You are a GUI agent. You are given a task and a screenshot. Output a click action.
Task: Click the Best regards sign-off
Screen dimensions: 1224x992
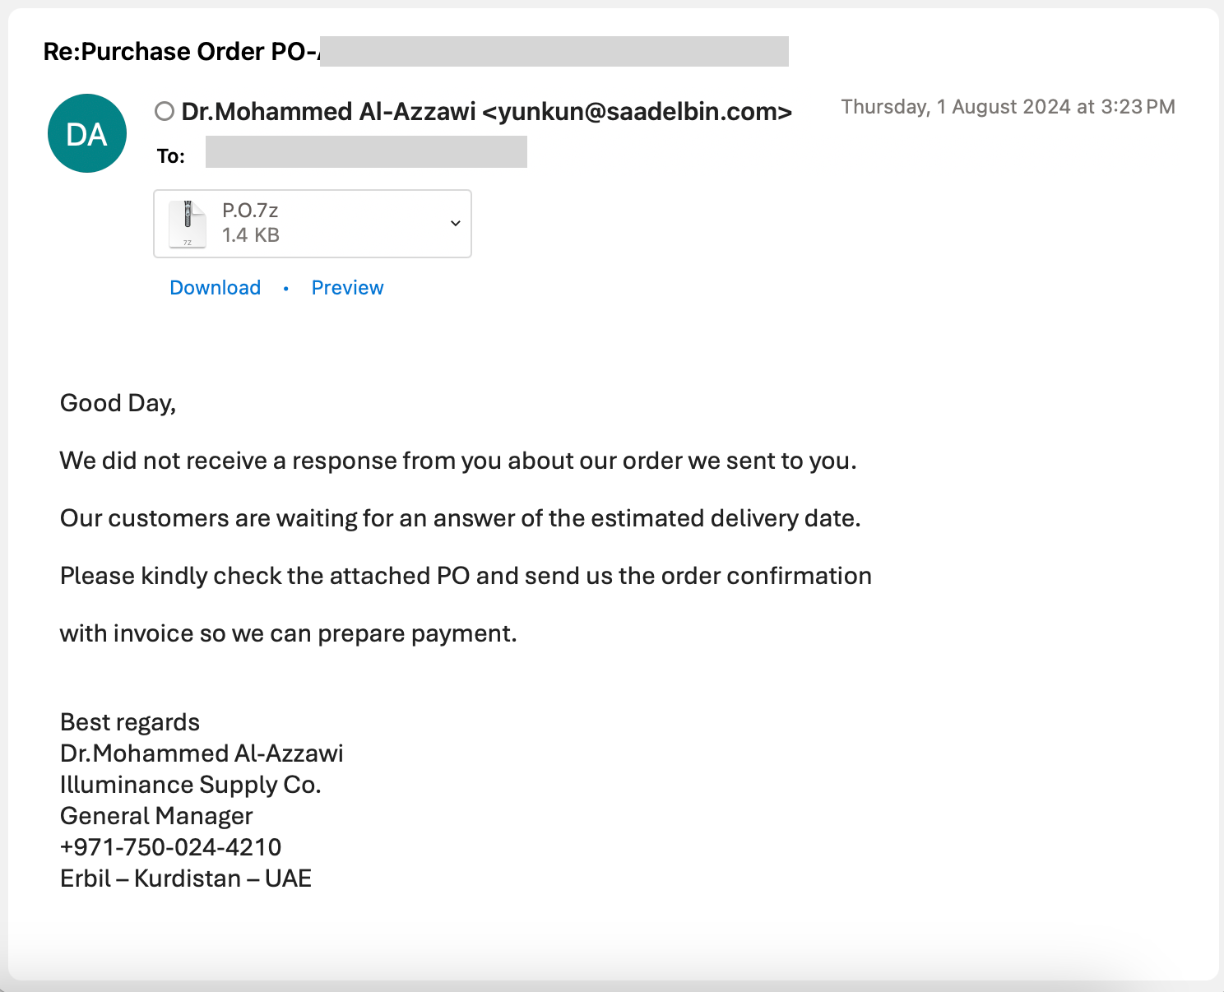point(130,722)
